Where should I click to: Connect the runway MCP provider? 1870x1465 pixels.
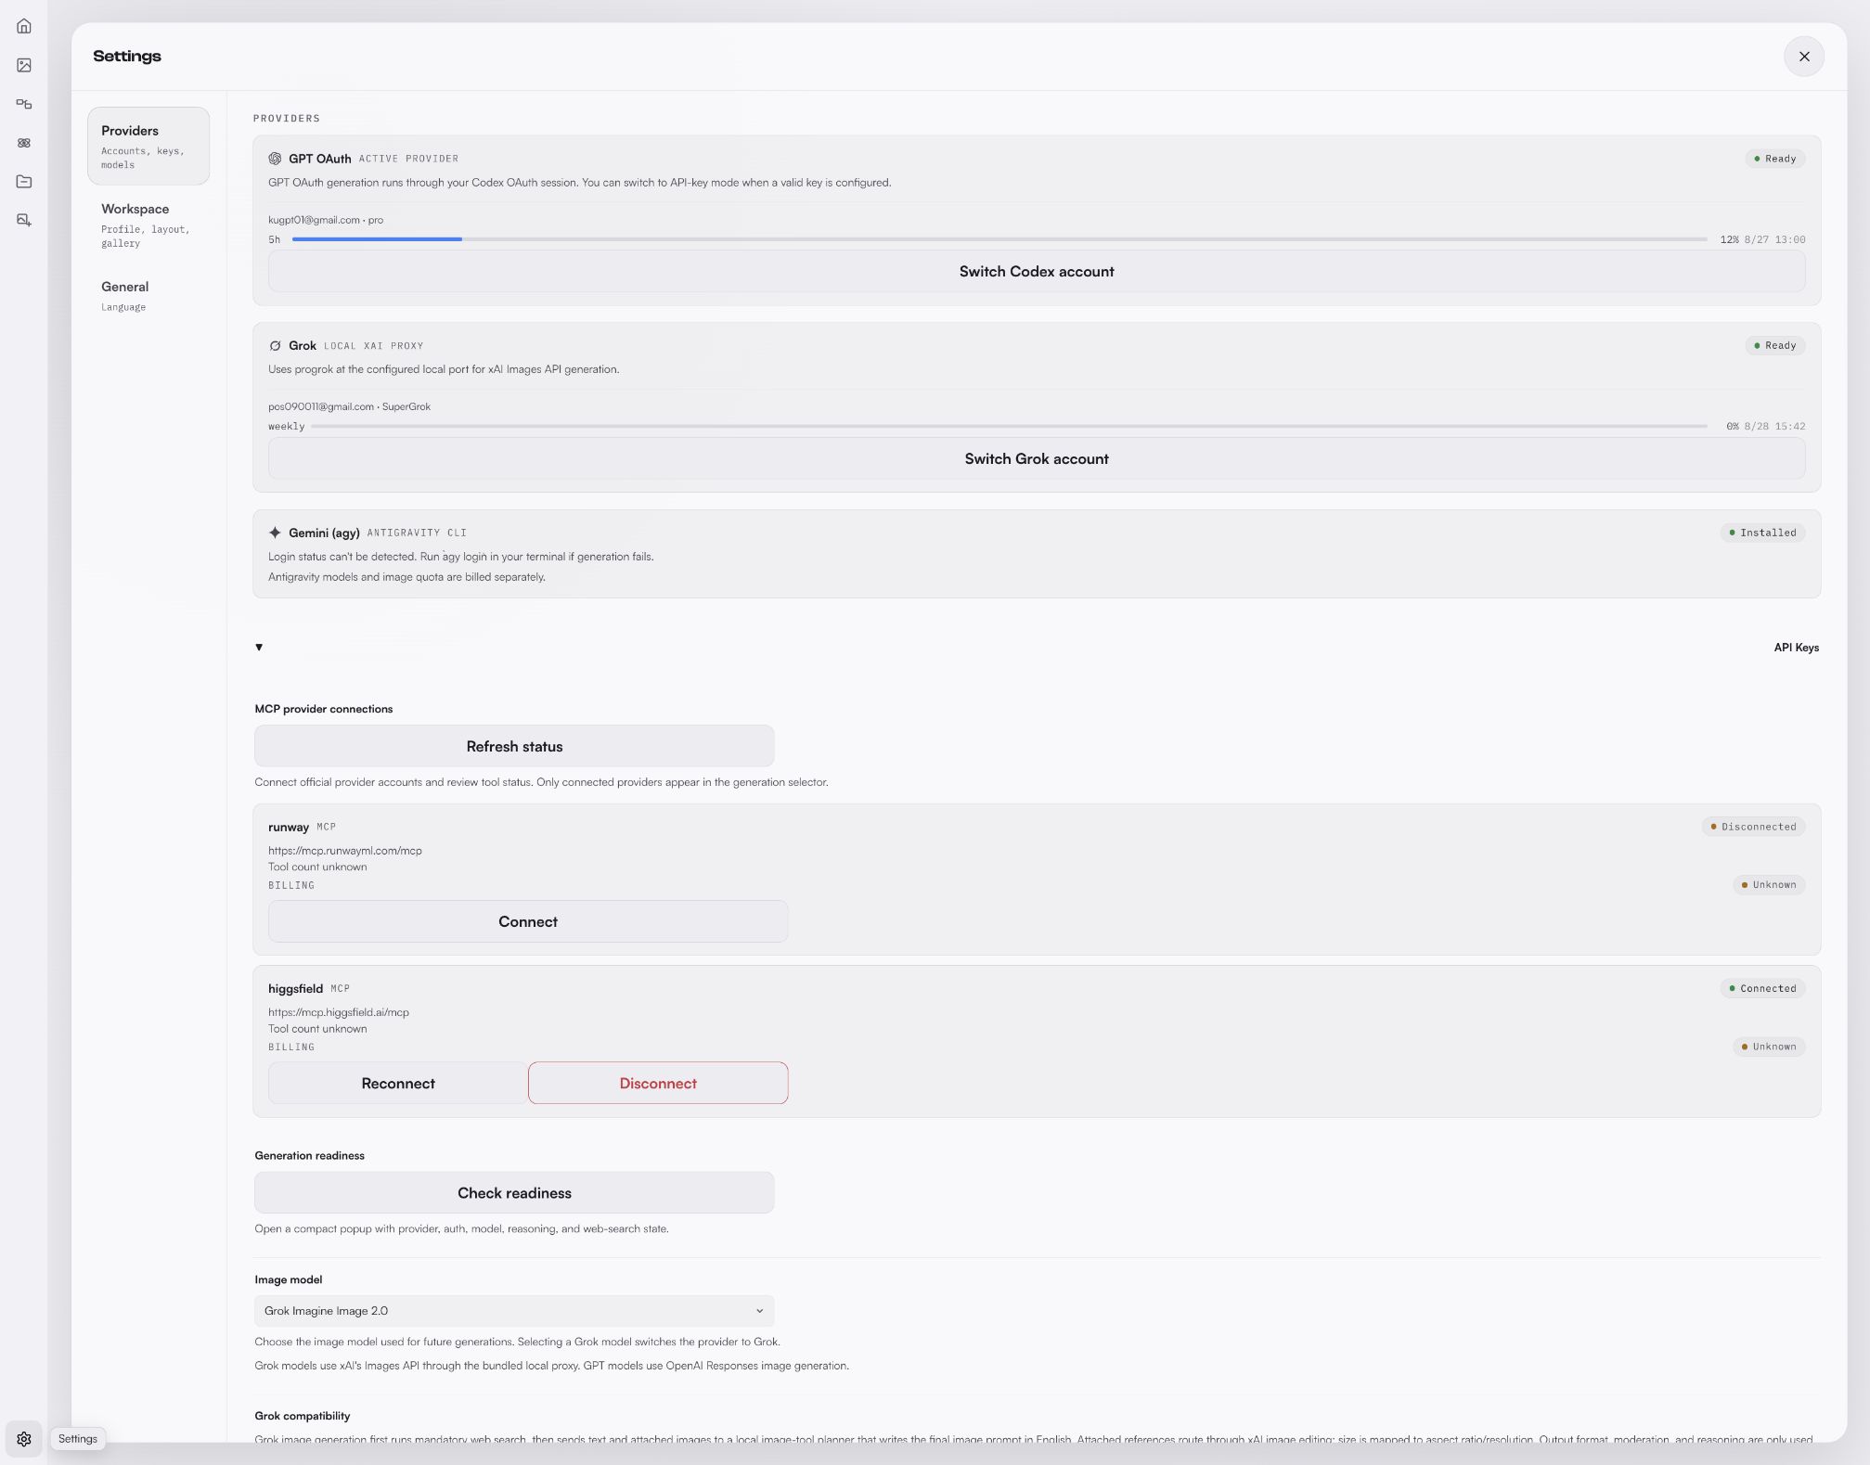[x=528, y=922]
